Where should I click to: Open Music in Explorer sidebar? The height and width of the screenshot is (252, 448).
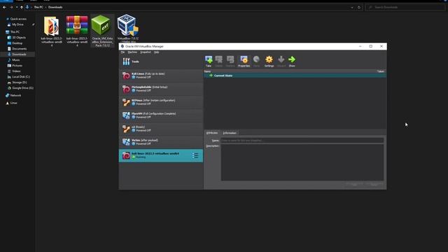tap(16, 60)
